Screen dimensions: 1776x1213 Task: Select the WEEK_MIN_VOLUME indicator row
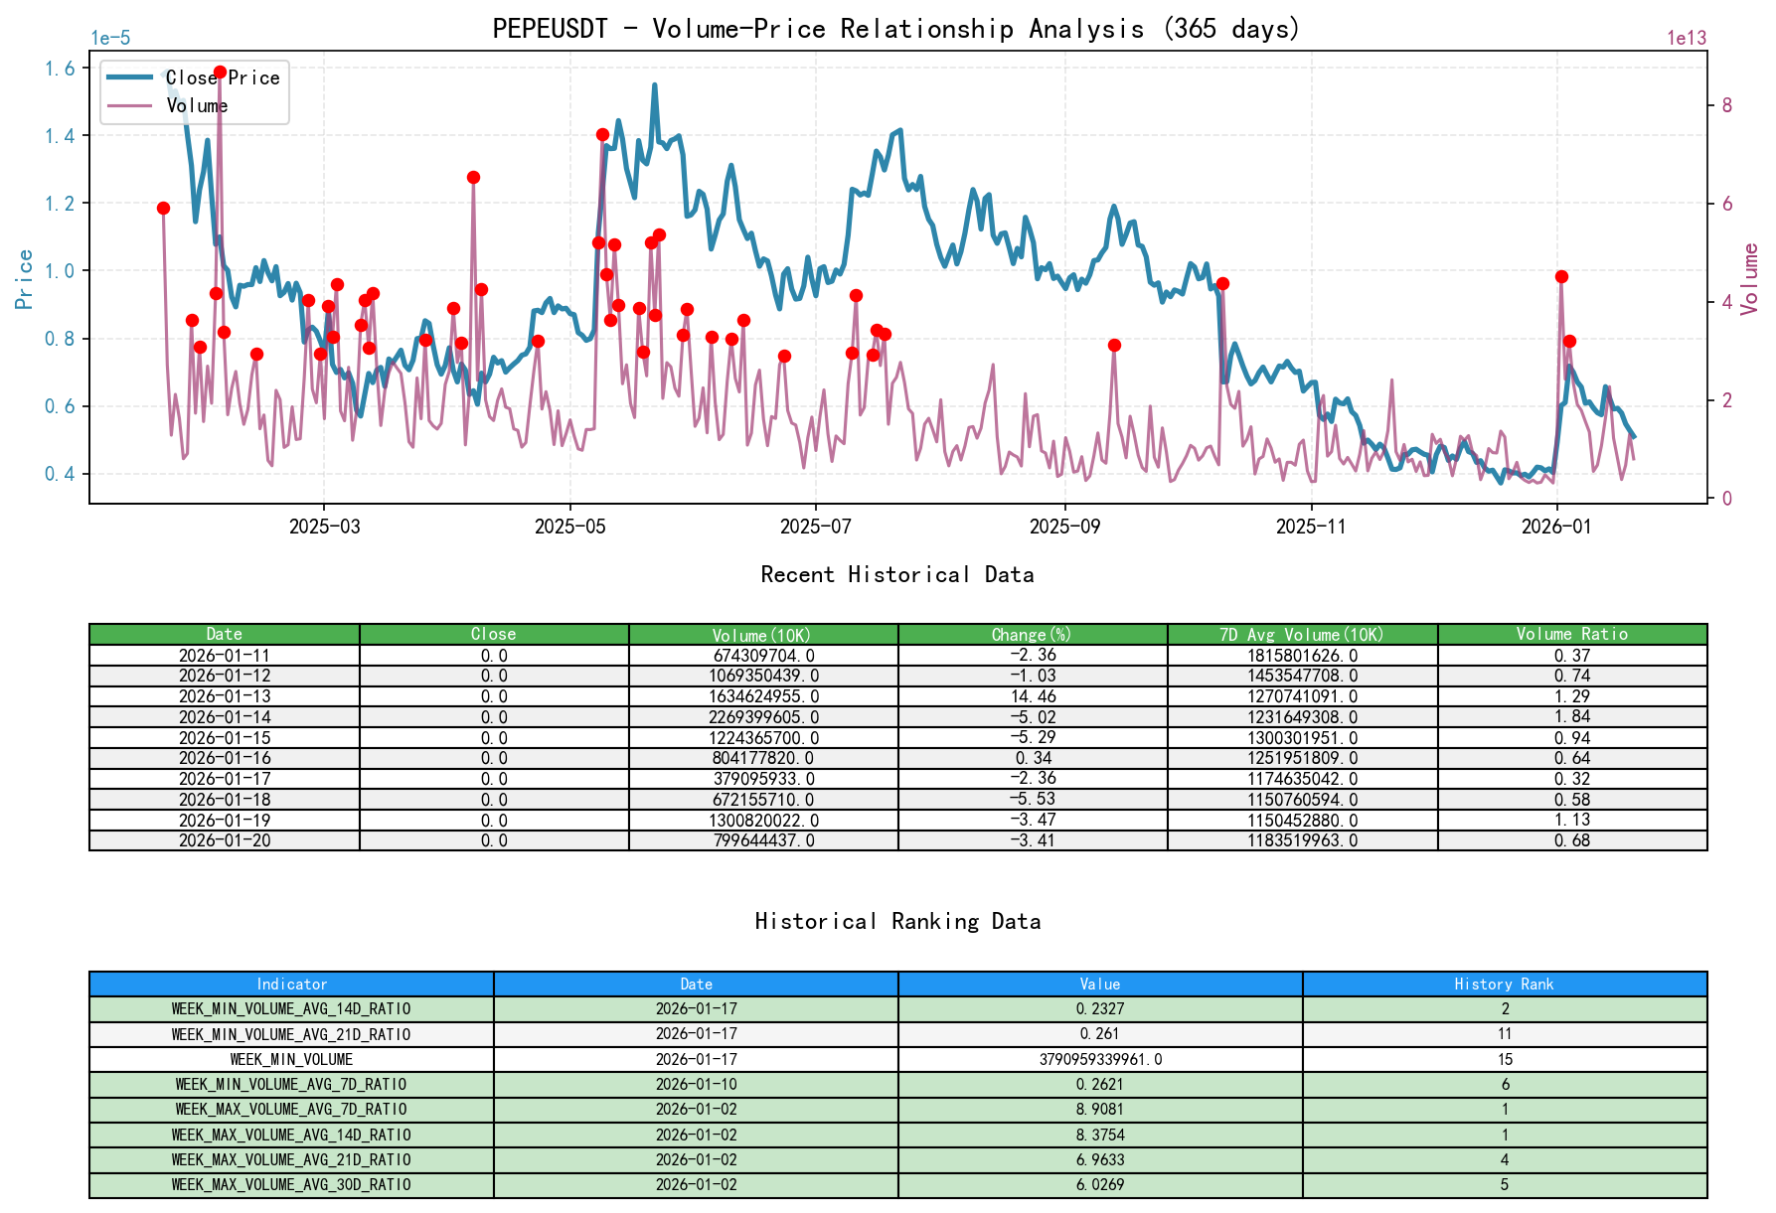point(291,1059)
